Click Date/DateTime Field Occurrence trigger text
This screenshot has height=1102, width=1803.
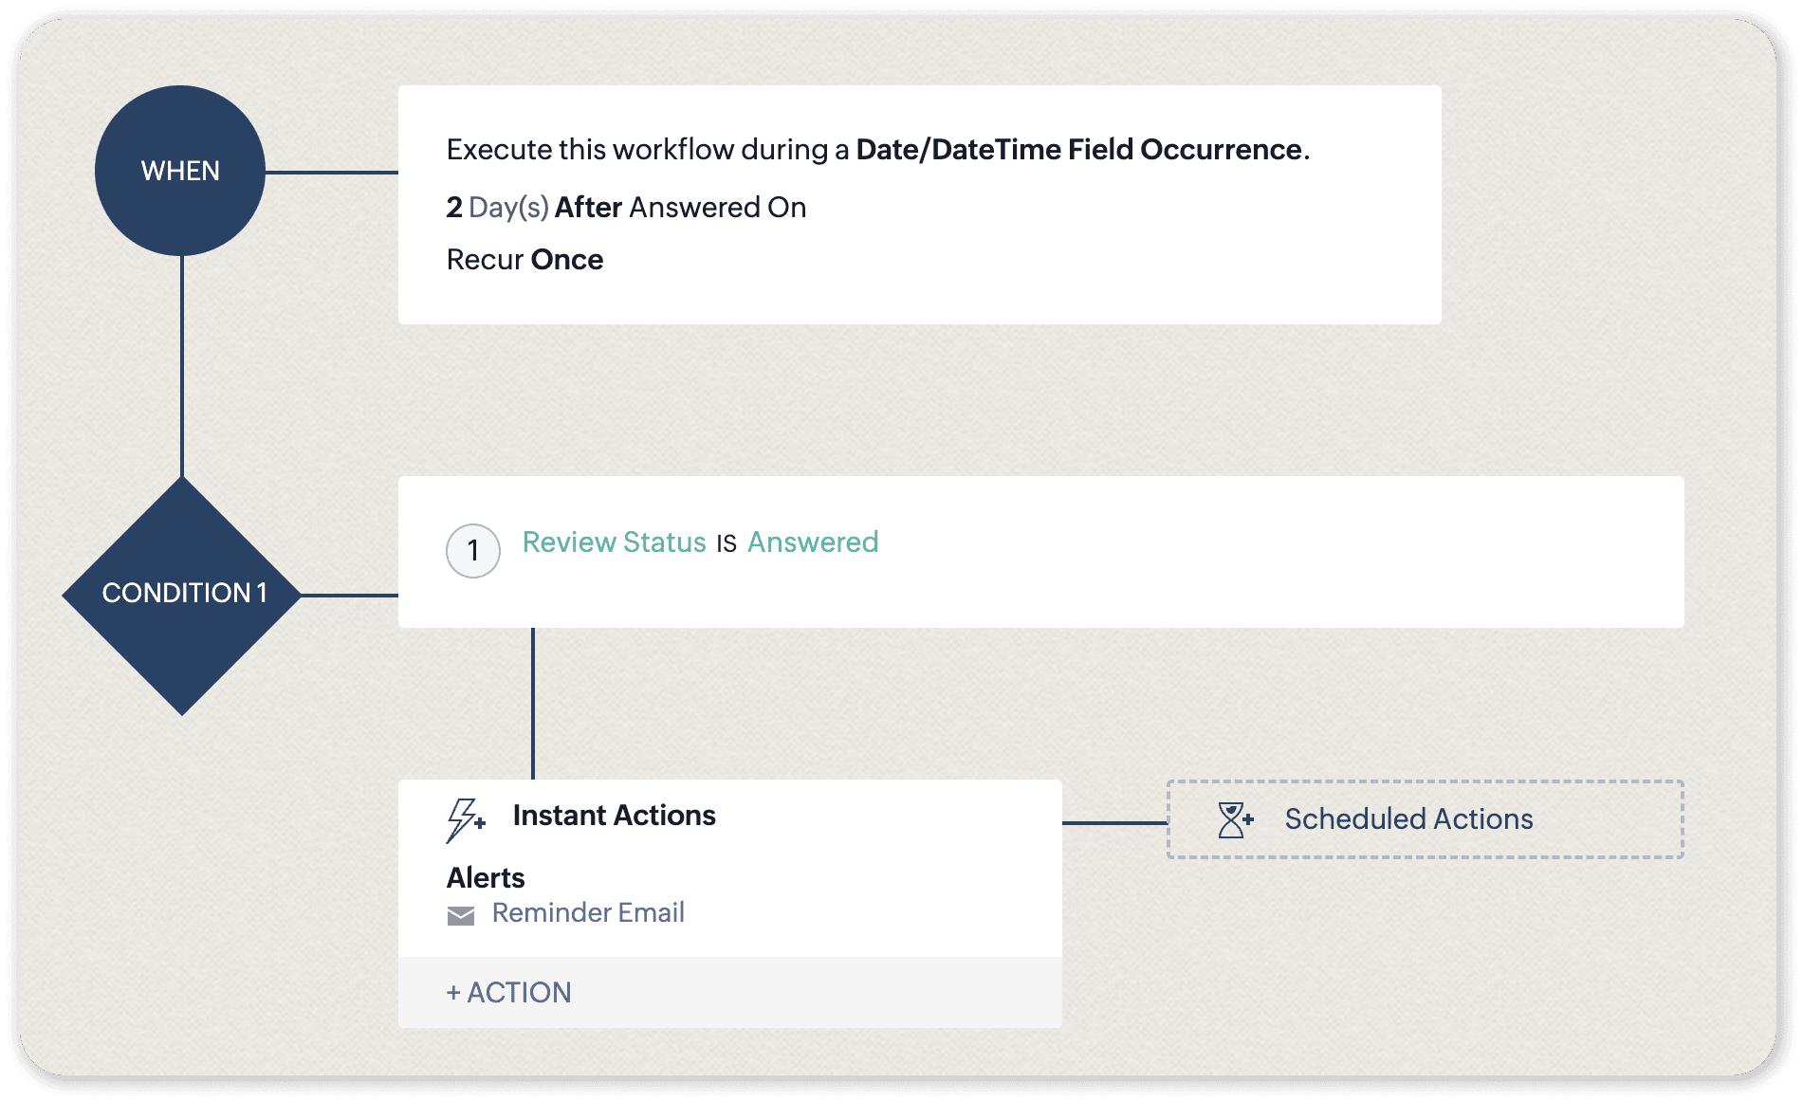click(x=1078, y=150)
